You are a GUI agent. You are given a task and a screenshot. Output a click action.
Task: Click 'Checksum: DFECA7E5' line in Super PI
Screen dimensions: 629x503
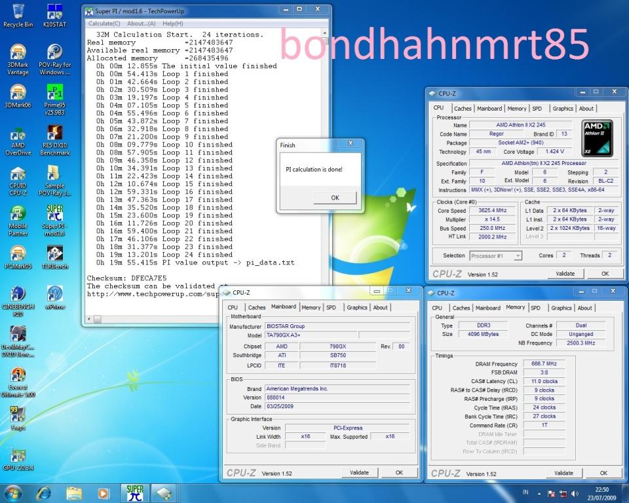click(126, 278)
